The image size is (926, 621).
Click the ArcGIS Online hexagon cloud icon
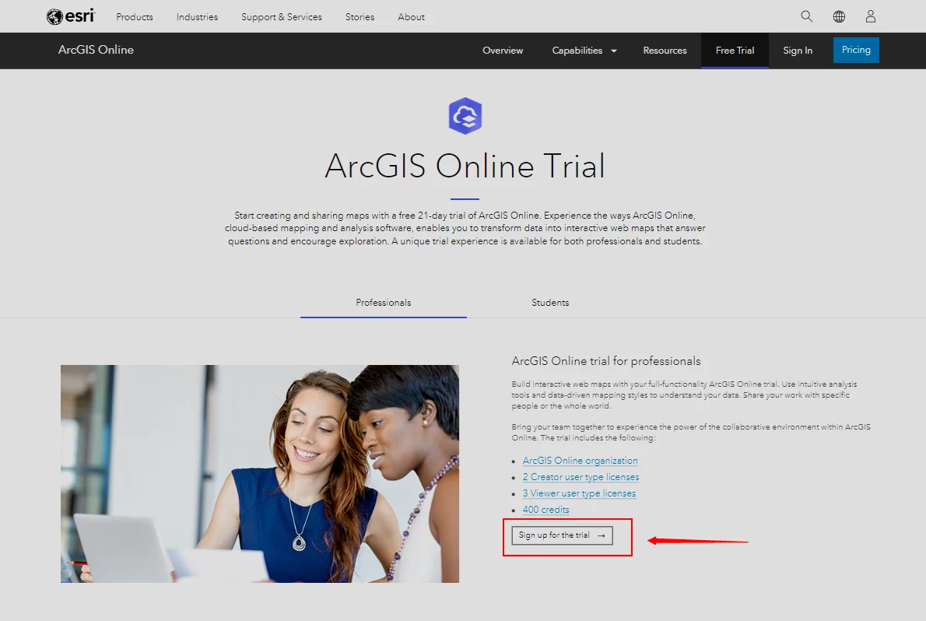(x=465, y=116)
